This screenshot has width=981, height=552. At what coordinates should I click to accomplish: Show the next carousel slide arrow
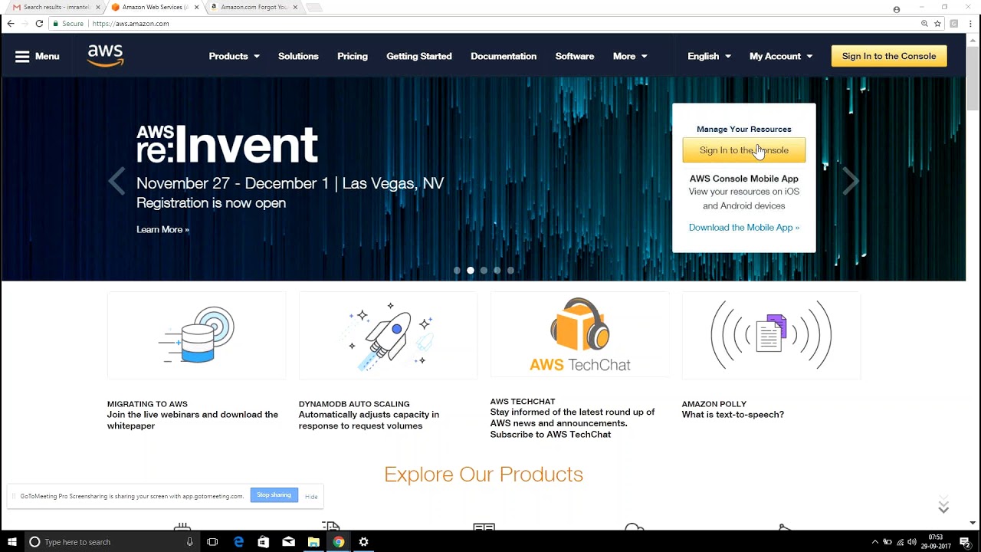[x=851, y=182]
